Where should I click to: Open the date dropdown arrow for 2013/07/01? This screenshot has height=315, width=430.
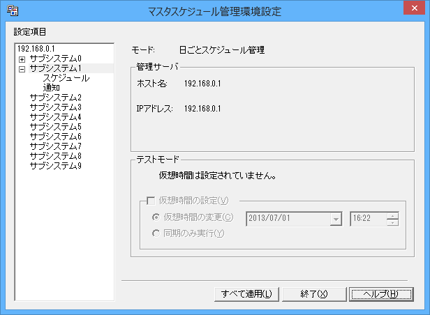click(336, 219)
